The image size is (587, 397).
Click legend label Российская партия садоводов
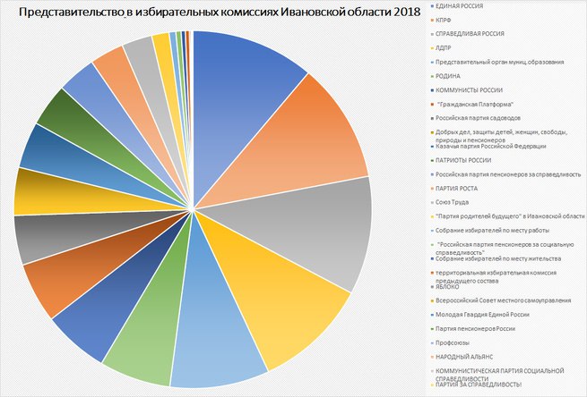coord(476,118)
